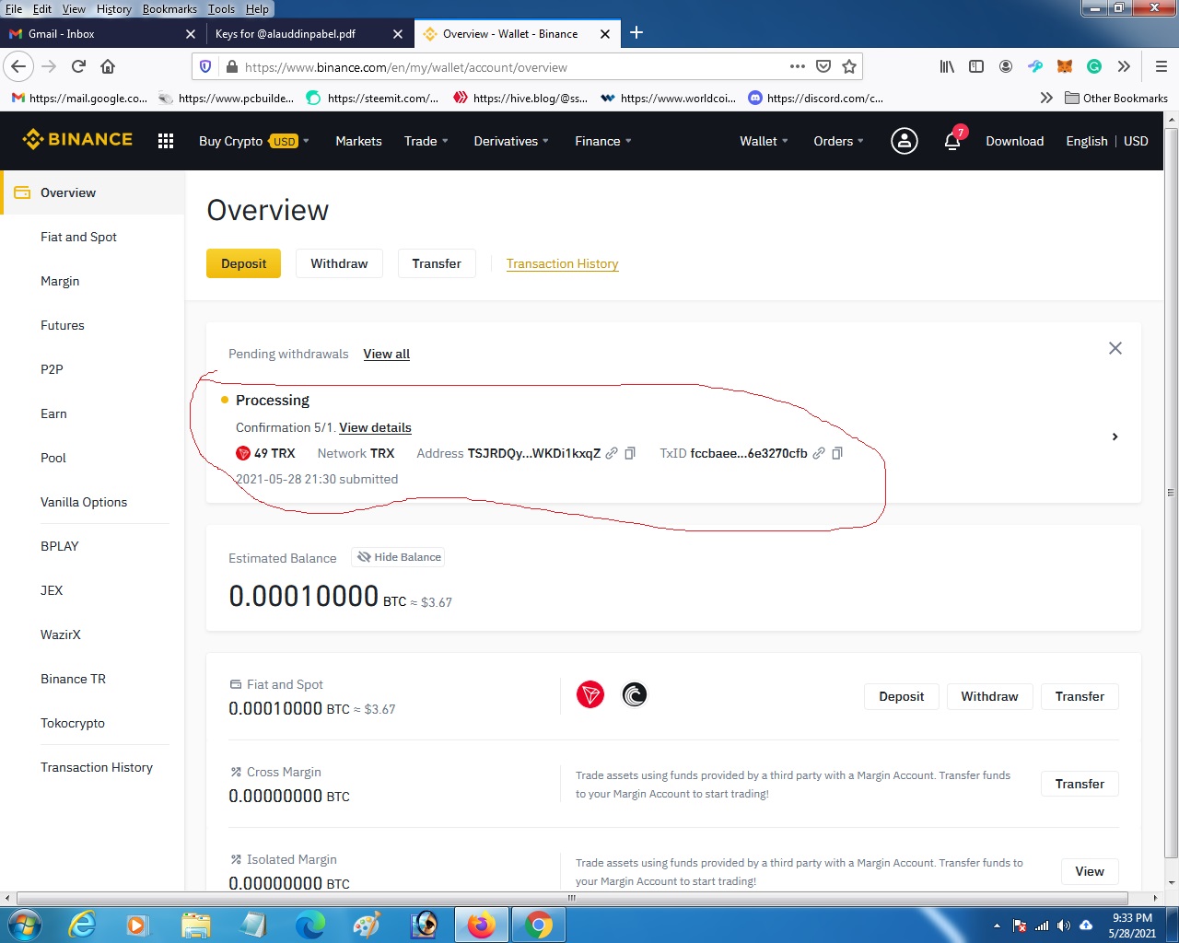The image size is (1179, 943).
Task: Open Google Chrome from the taskbar
Action: pyautogui.click(x=539, y=925)
